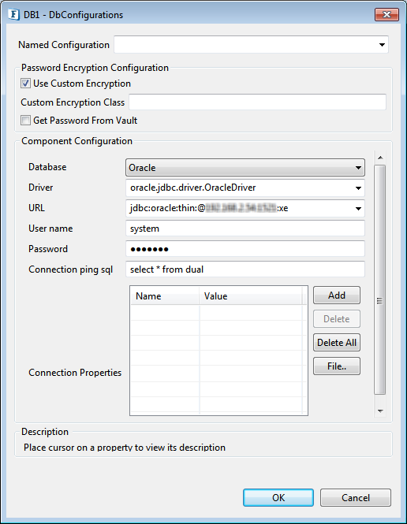Uncheck Use Custom Encryption
The height and width of the screenshot is (524, 407).
[25, 84]
